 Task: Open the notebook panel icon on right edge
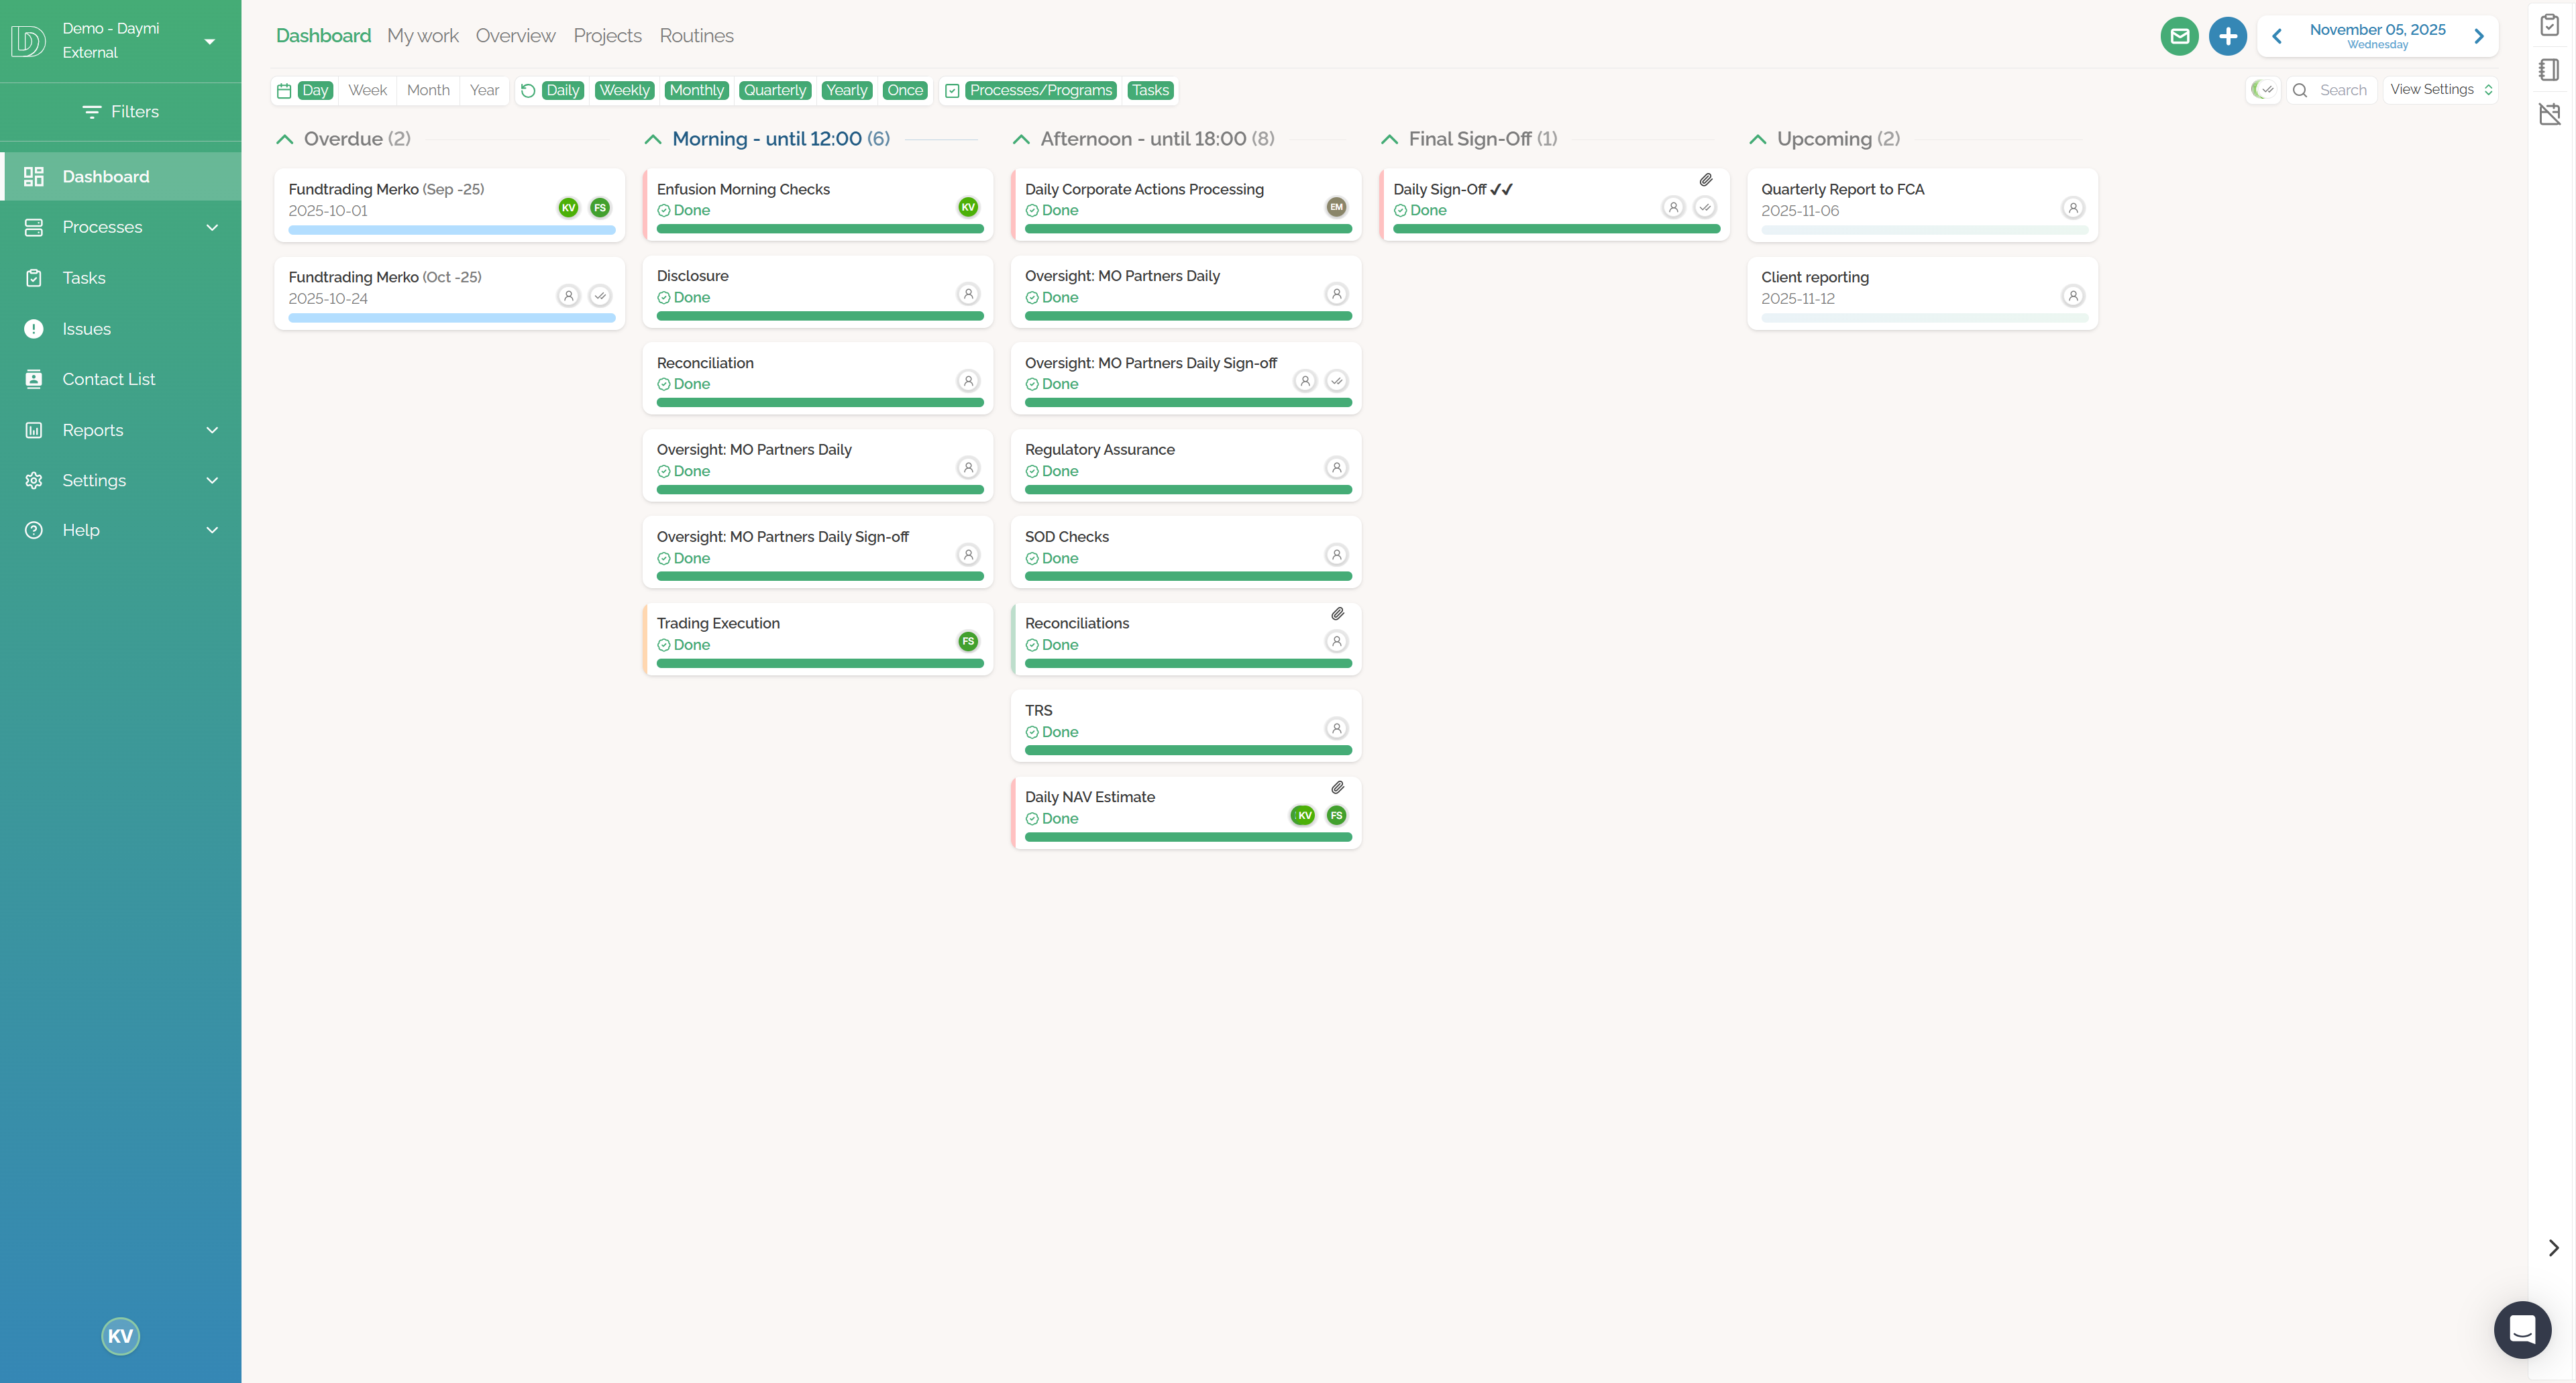[2549, 70]
